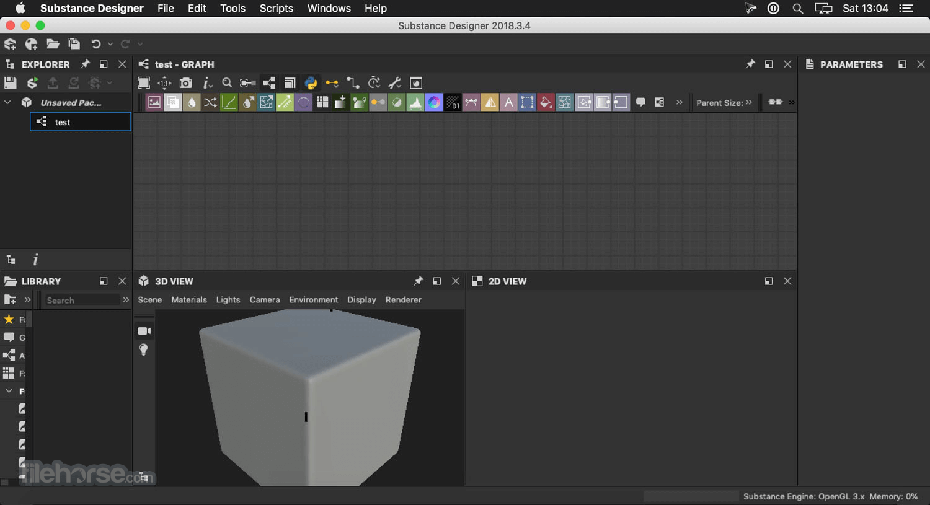This screenshot has height=505, width=930.
Task: Open the Lights menu in 3D View
Action: pyautogui.click(x=228, y=300)
